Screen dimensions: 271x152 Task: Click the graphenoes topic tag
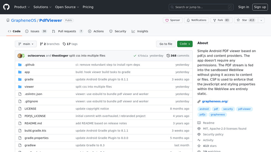coord(217,115)
